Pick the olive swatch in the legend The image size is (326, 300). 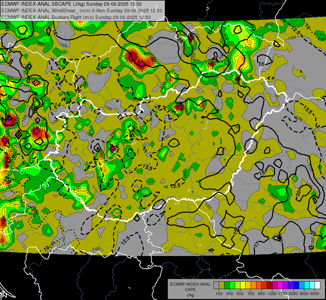222,285
